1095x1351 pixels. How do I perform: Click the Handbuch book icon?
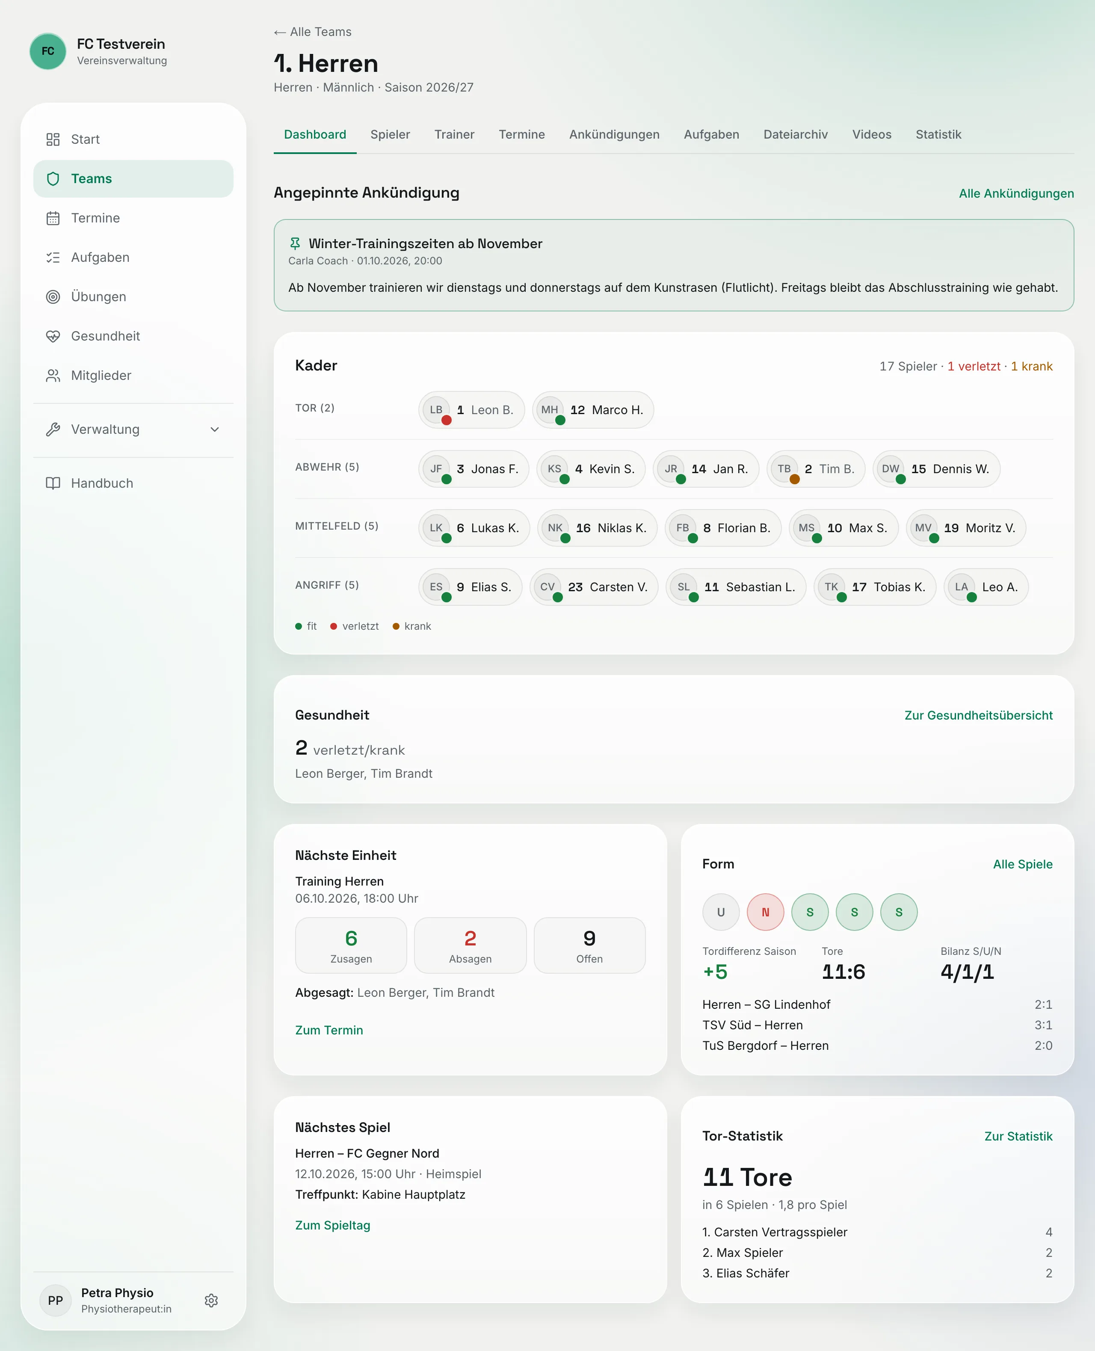tap(53, 483)
